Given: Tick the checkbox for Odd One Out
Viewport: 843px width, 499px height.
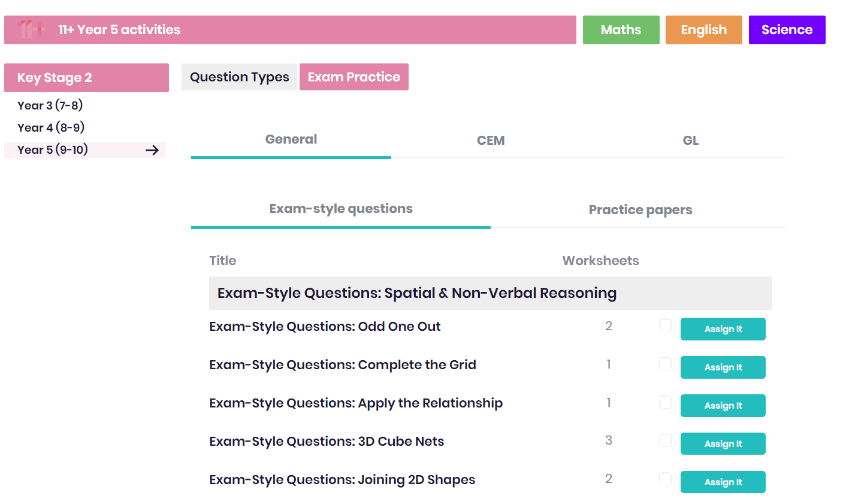Looking at the screenshot, I should [x=665, y=325].
